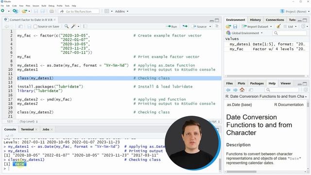Open the New File dropdown arrow
Viewport: 311px width, 175px height.
tap(9, 11)
